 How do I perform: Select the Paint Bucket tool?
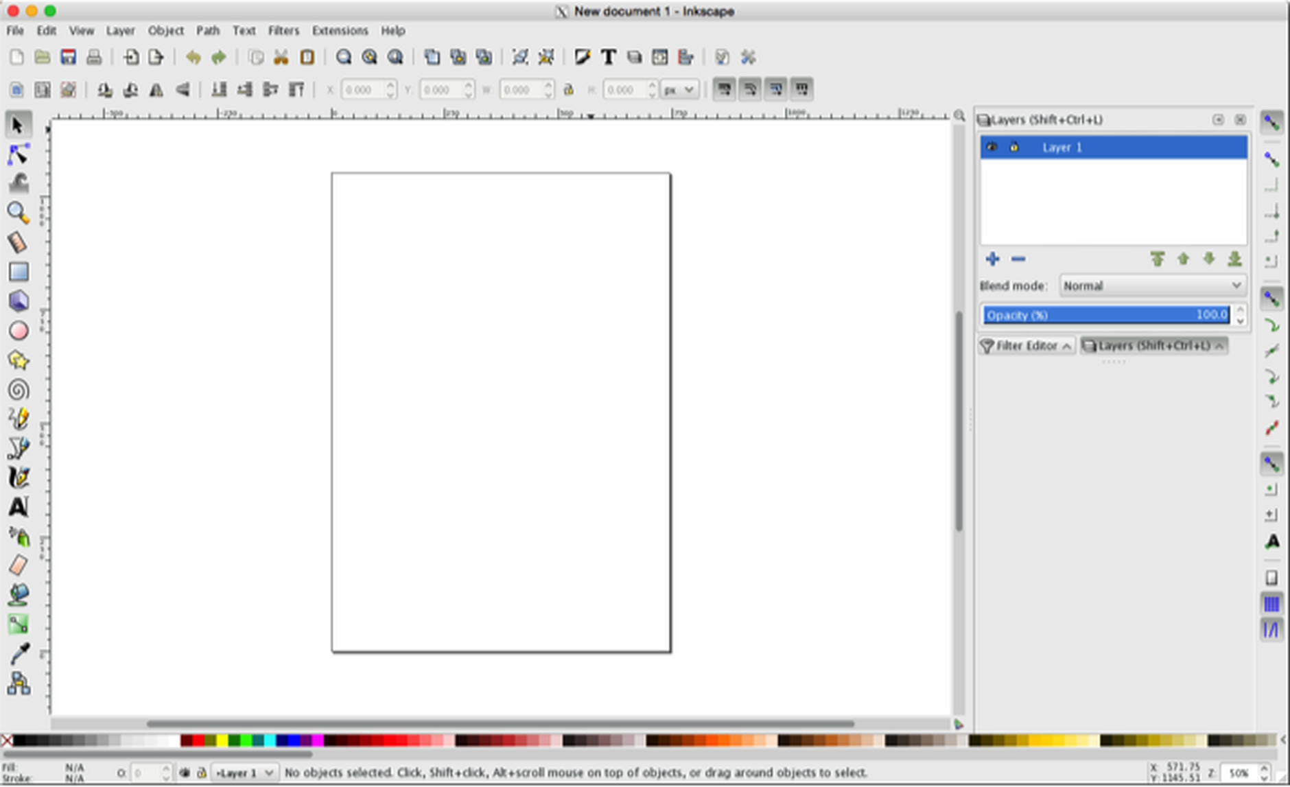coord(19,594)
